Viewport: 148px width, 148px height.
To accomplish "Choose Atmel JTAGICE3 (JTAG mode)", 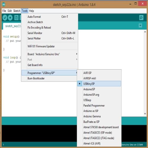I will point(99,138).
